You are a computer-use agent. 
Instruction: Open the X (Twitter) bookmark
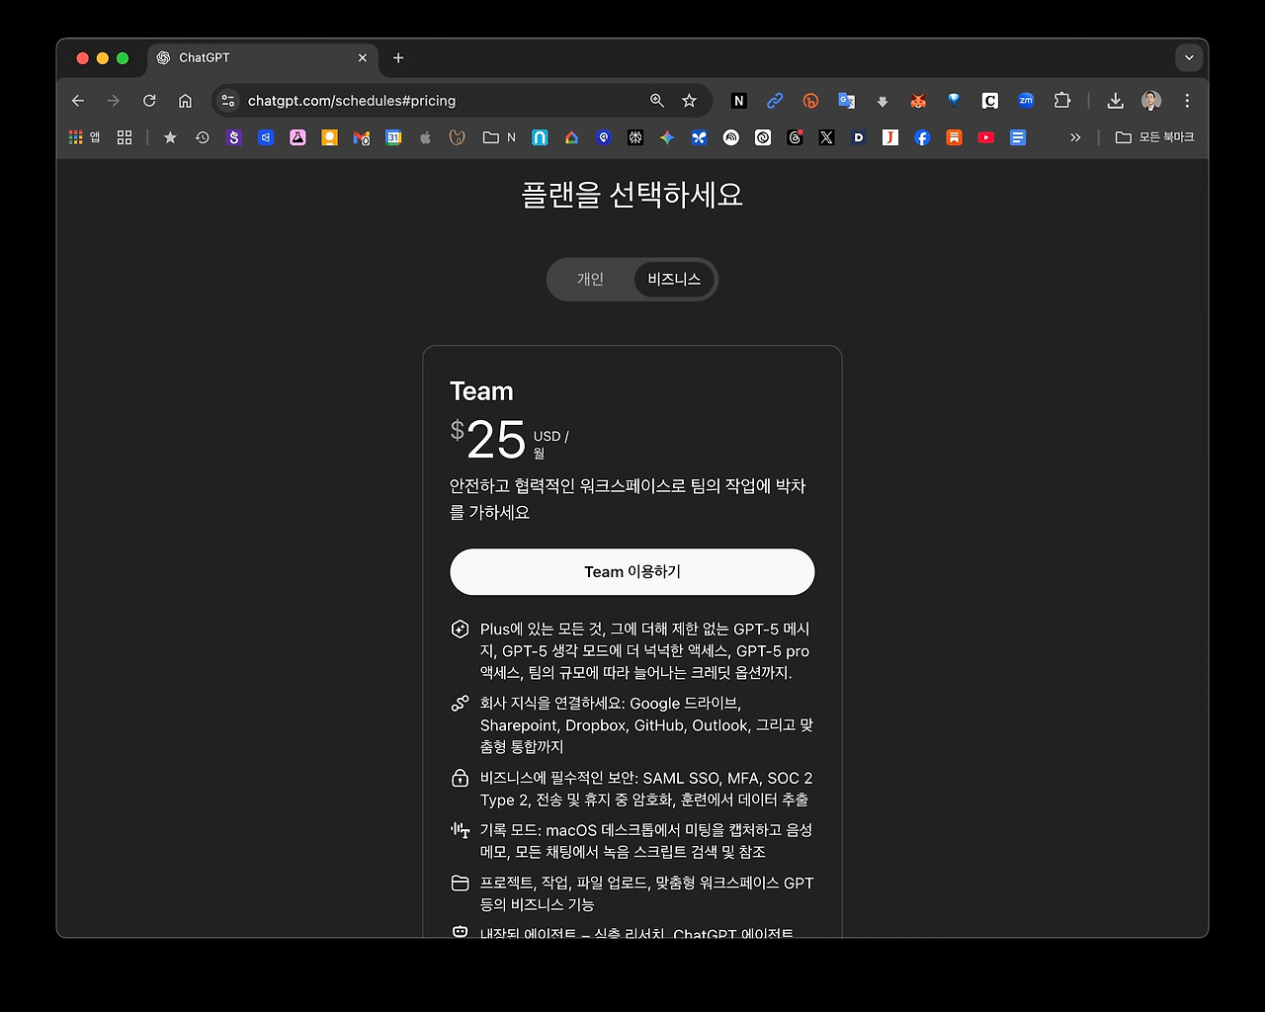[x=826, y=138]
